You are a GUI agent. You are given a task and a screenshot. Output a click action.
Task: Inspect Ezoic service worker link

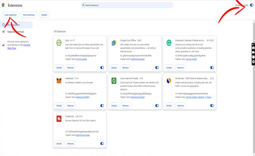(x=81, y=59)
